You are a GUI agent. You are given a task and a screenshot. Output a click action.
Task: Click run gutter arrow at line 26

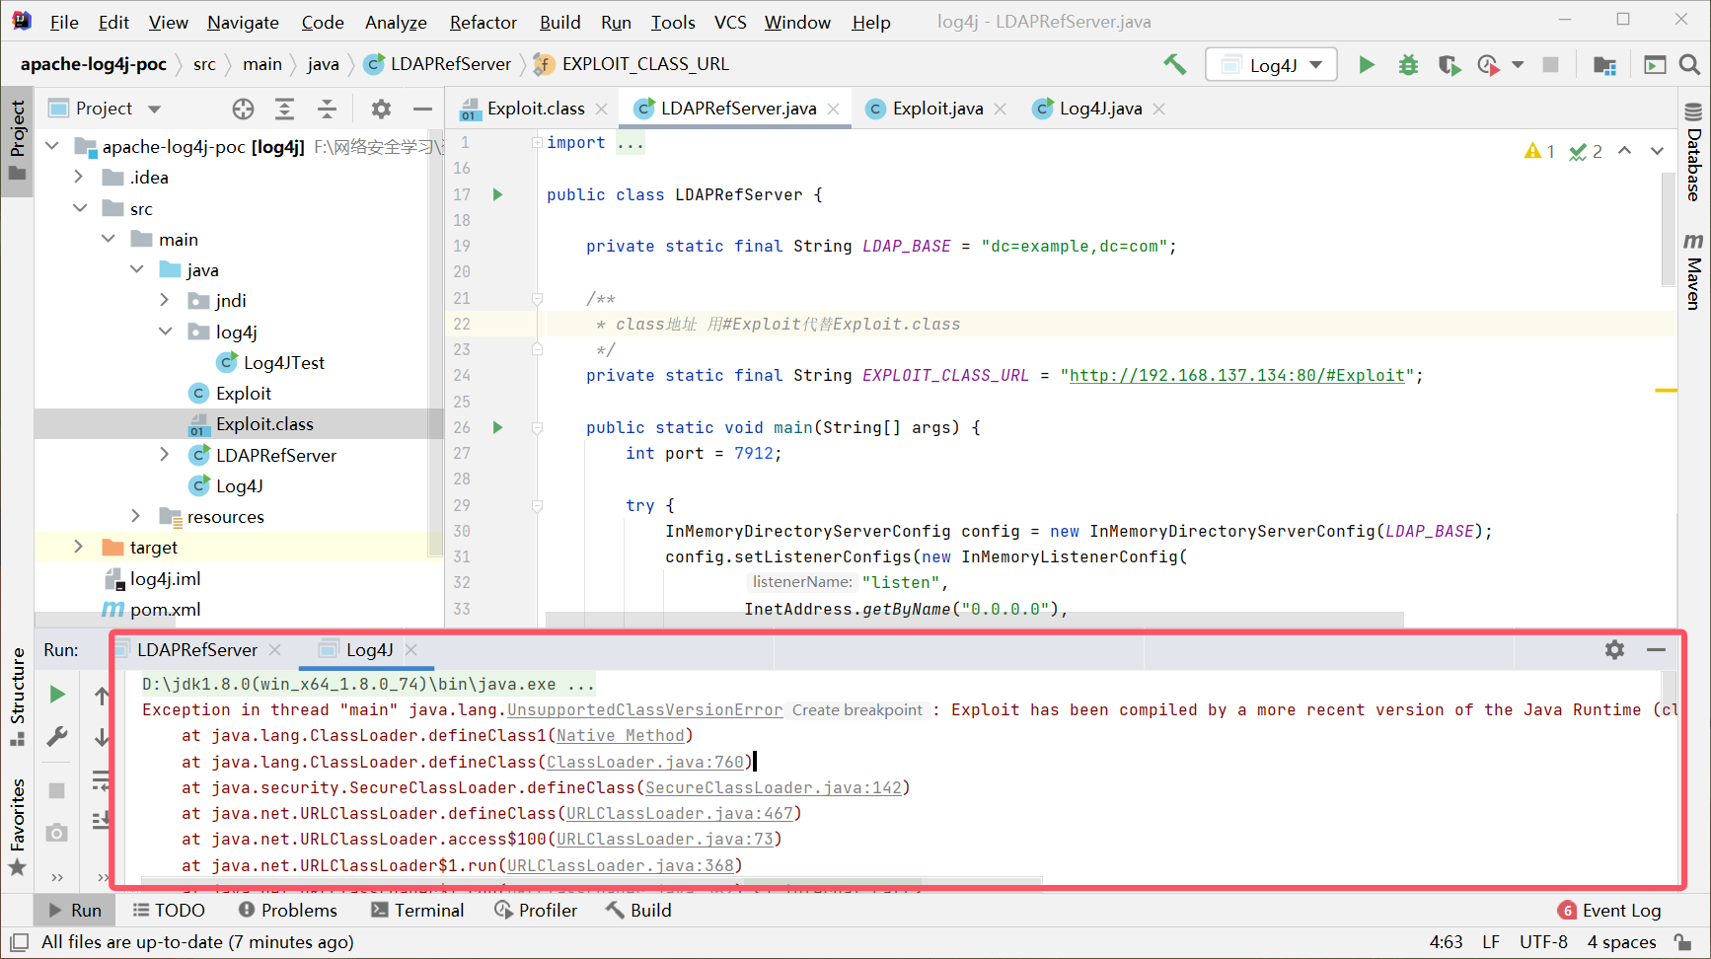click(498, 427)
